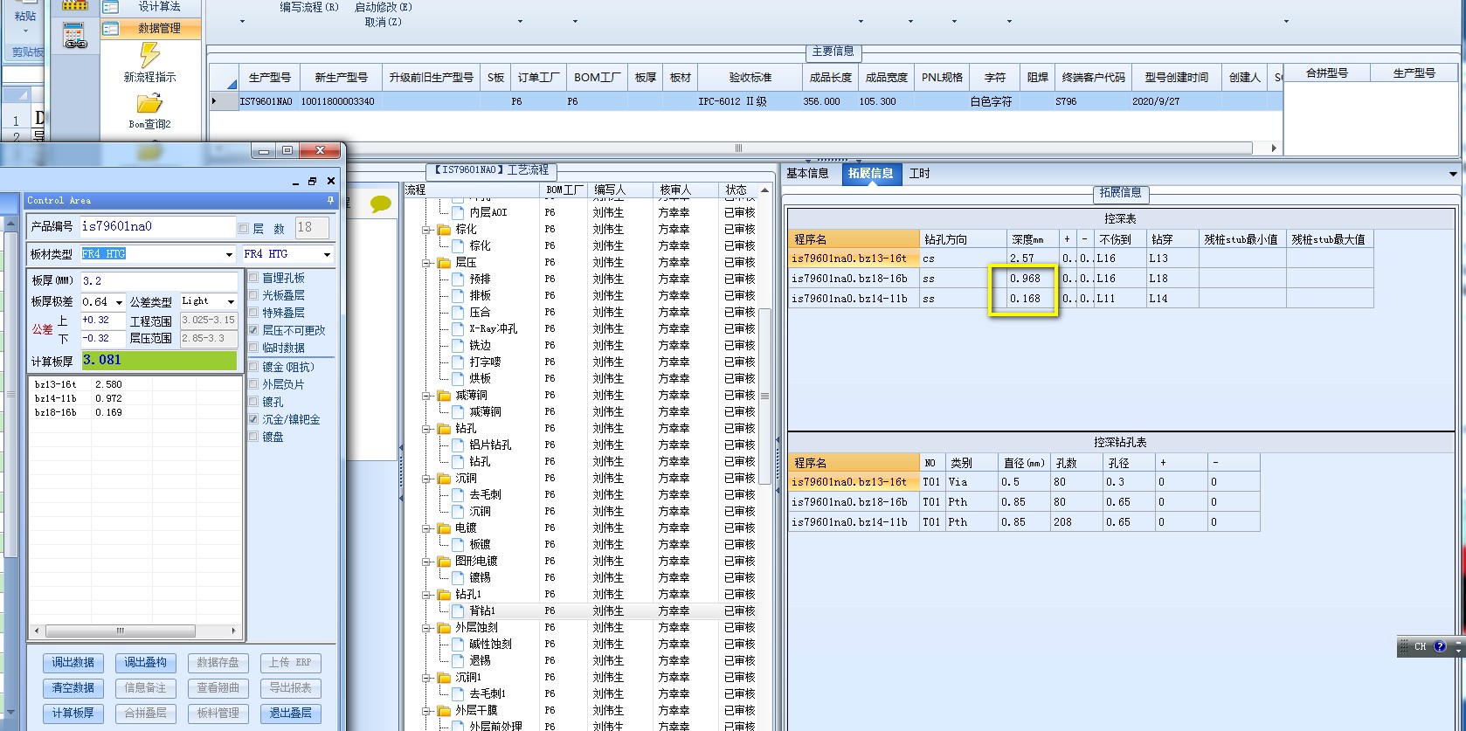The width and height of the screenshot is (1466, 731).
Task: Enable the 镀盘 checkbox
Action: (253, 437)
